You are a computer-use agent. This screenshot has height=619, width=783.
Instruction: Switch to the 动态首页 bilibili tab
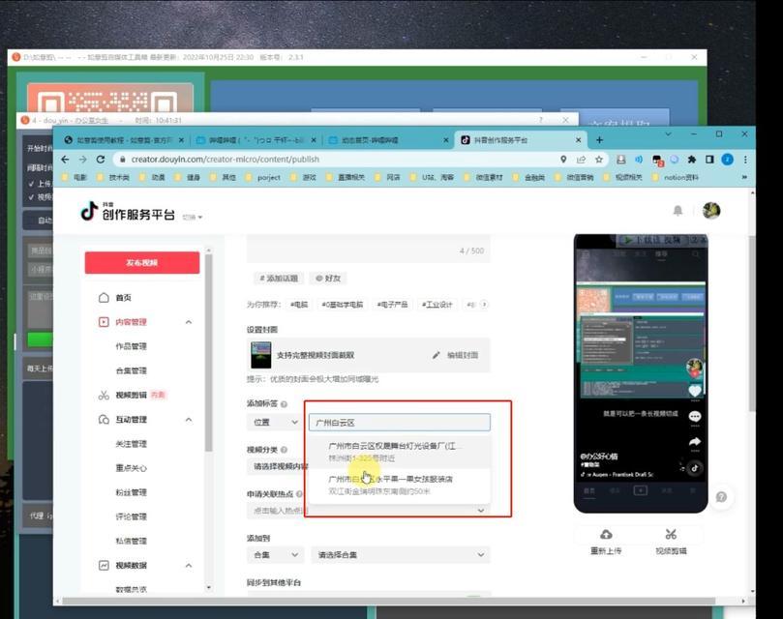(388, 140)
